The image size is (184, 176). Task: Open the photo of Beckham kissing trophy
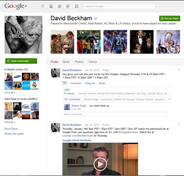click(168, 42)
